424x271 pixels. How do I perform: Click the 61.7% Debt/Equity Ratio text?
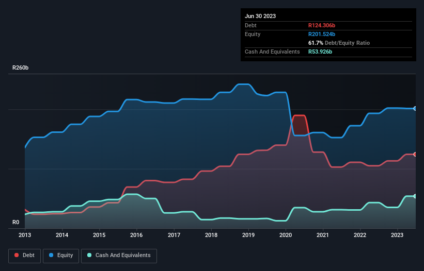coord(339,43)
